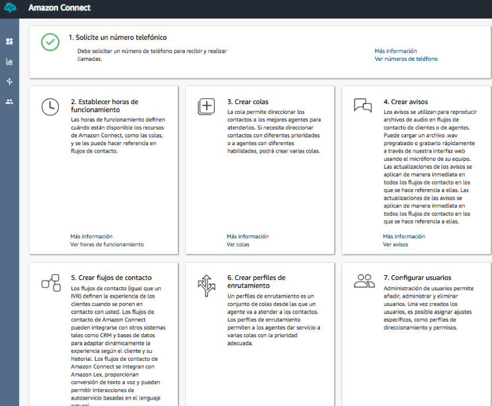This screenshot has width=492, height=406.
Task: Click the Crear colas description paragraph
Action: point(274,131)
